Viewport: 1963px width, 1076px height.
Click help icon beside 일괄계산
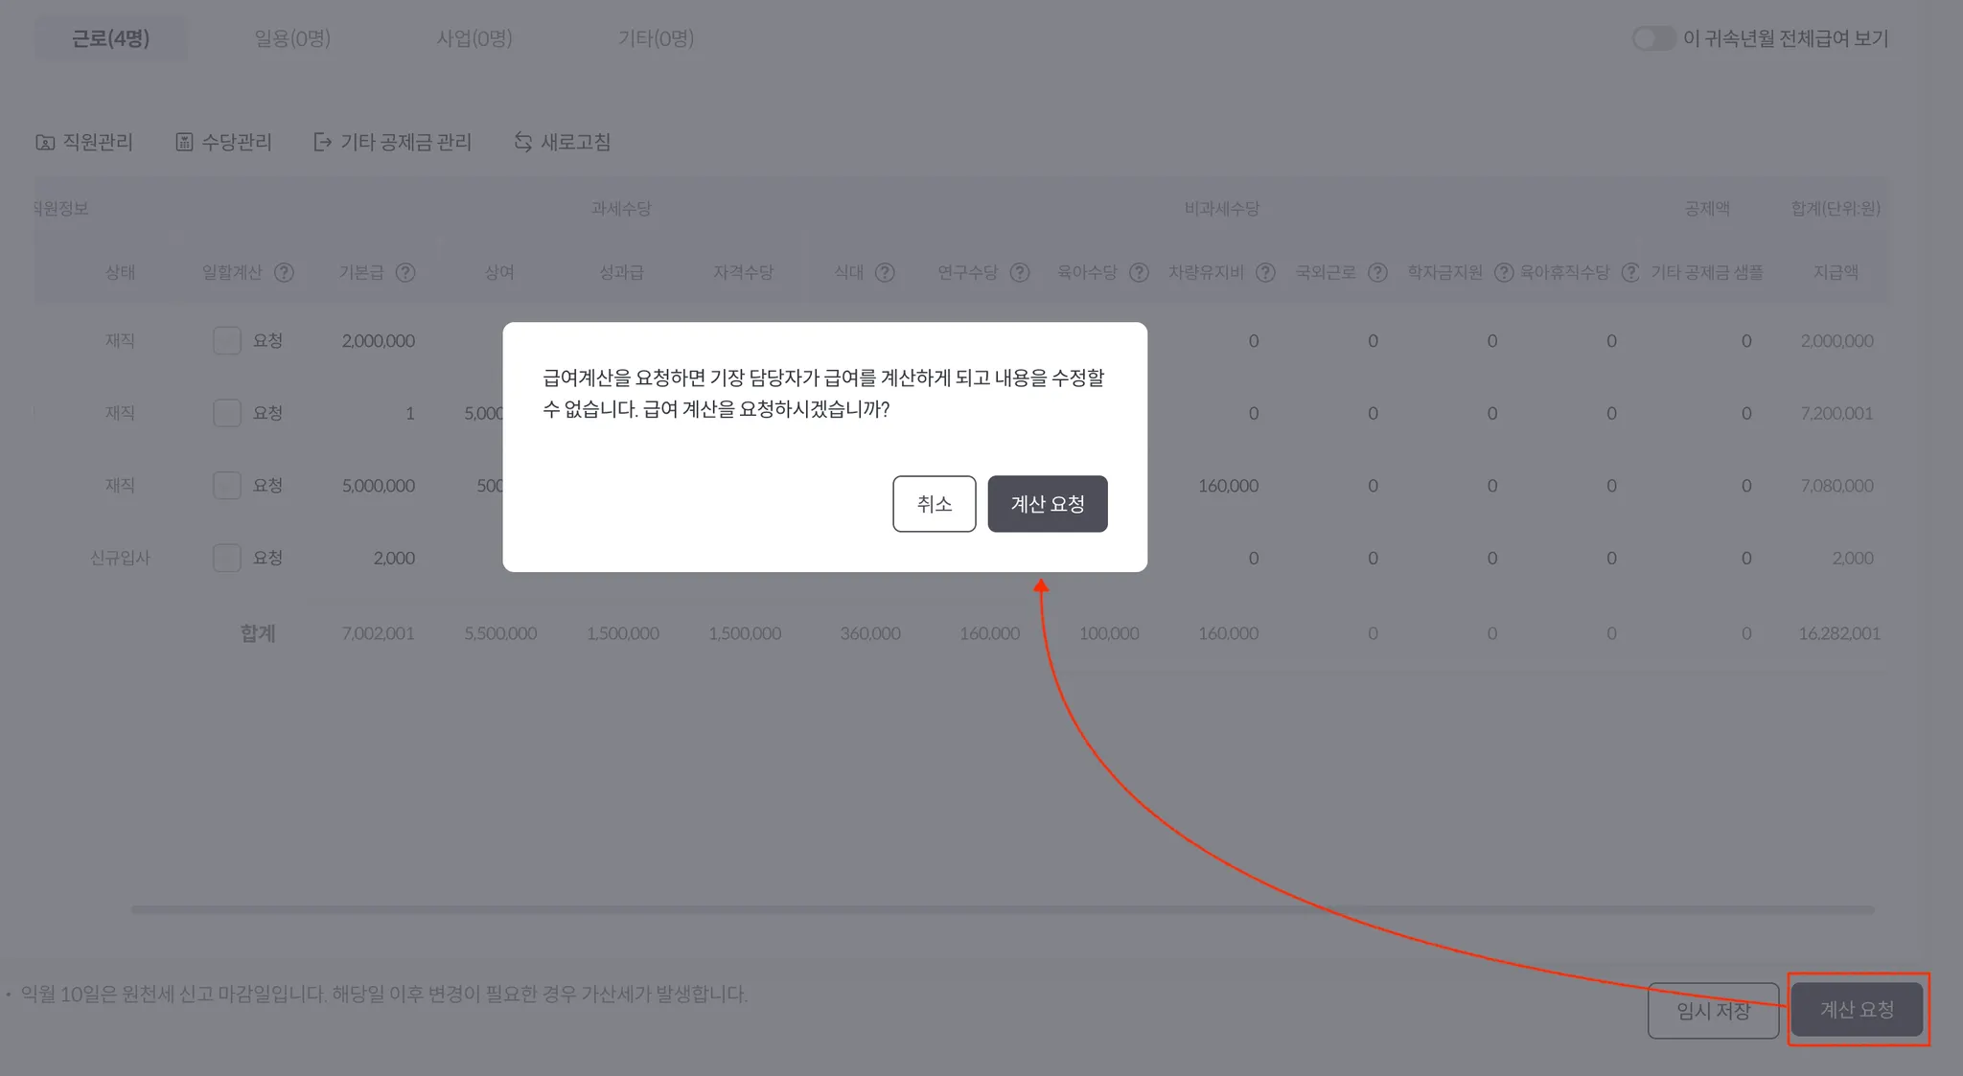coord(284,273)
